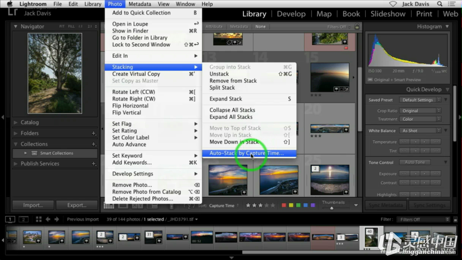Go back with the filmstrip left arrow
Image resolution: width=462 pixels, height=260 pixels.
click(x=48, y=219)
